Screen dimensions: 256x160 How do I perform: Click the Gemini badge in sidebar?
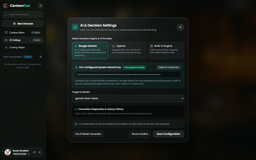37,40
